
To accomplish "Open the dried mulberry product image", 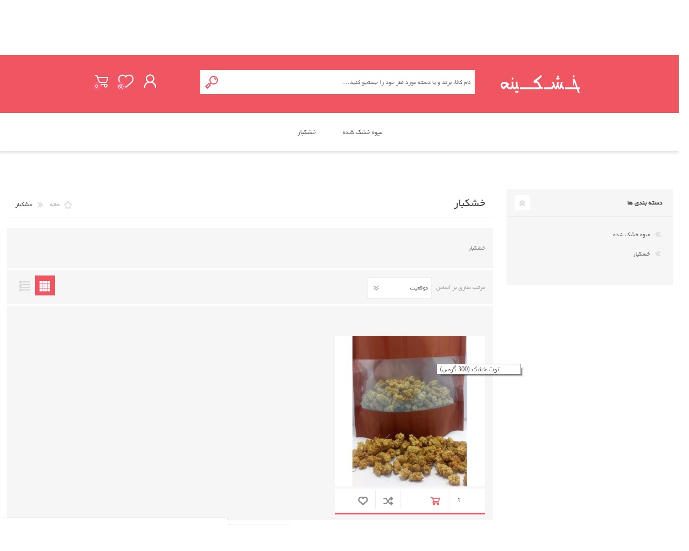I will click(x=410, y=411).
